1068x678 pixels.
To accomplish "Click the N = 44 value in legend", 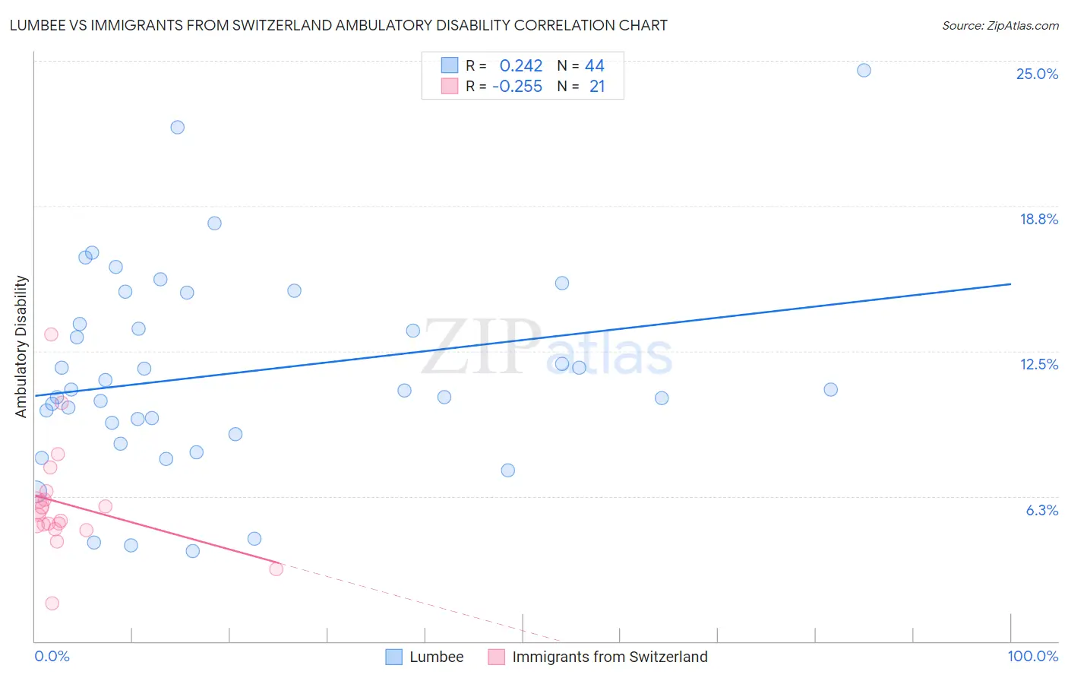I will click(x=581, y=65).
